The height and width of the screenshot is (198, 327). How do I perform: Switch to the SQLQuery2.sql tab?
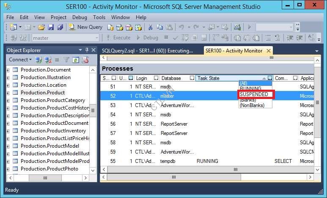click(147, 51)
